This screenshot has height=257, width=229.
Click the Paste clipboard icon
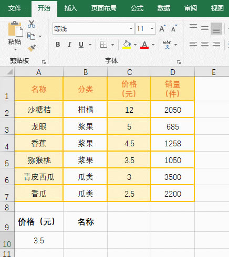pos(15,29)
